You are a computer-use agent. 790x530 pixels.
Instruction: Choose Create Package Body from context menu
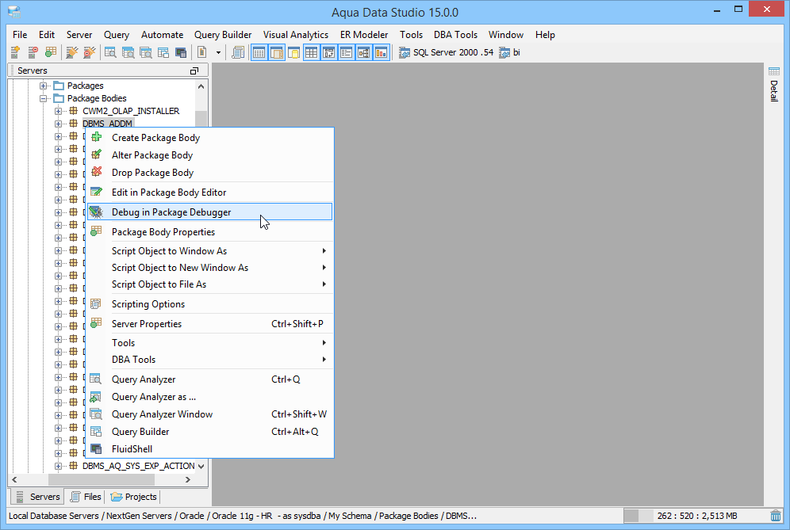point(209,137)
